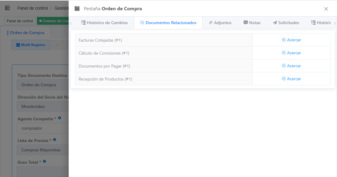The height and width of the screenshot is (177, 337).
Task: Click the info icon beside Gran Total
Action: pos(44,162)
